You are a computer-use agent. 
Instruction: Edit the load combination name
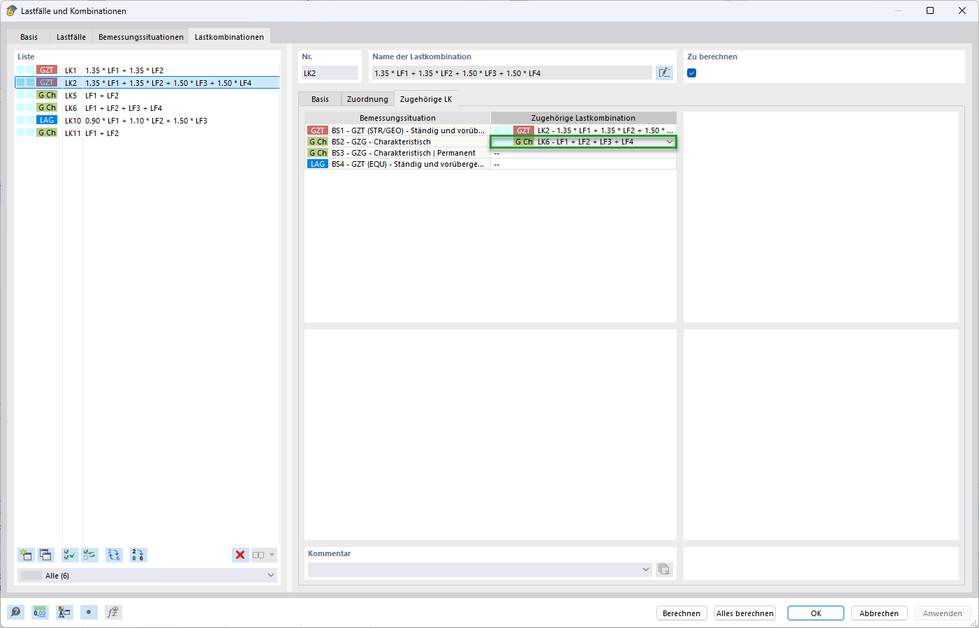click(x=664, y=73)
